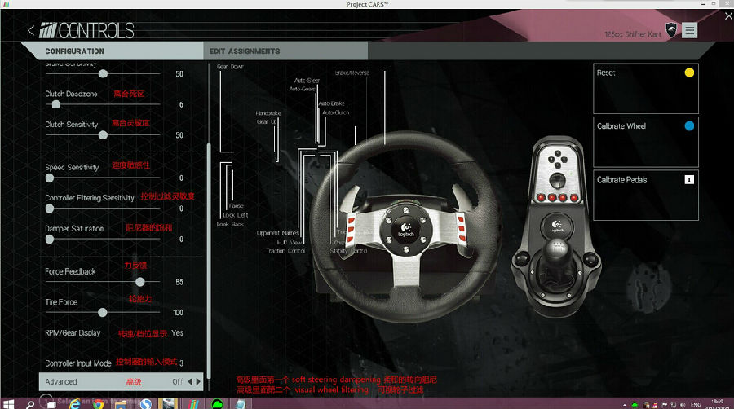Click the Gear Down assignment label
Viewport: 734px width, 409px height.
pyautogui.click(x=230, y=67)
